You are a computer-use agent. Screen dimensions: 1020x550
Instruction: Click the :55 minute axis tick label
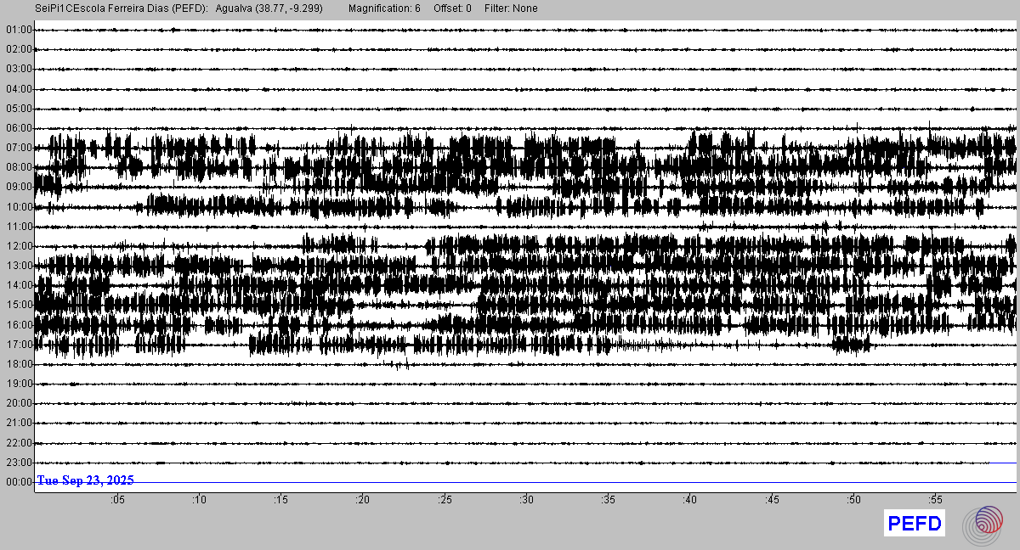935,500
